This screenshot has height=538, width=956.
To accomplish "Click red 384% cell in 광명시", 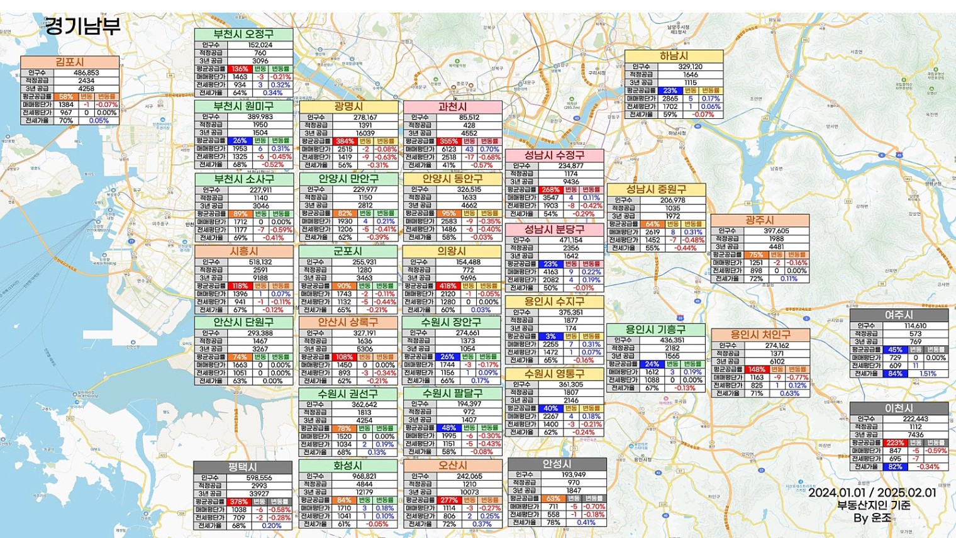I will pos(345,142).
